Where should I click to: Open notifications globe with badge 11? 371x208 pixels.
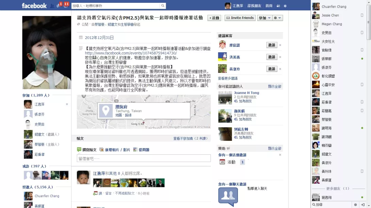coord(66,6)
